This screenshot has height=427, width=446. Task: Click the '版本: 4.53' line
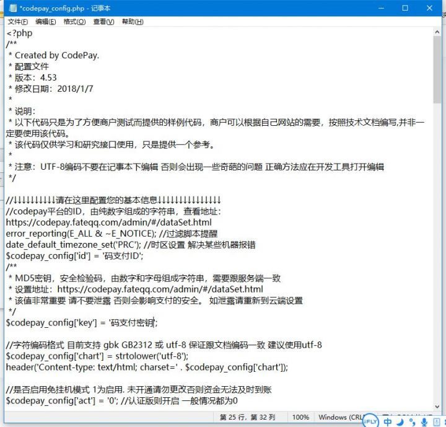coord(32,77)
